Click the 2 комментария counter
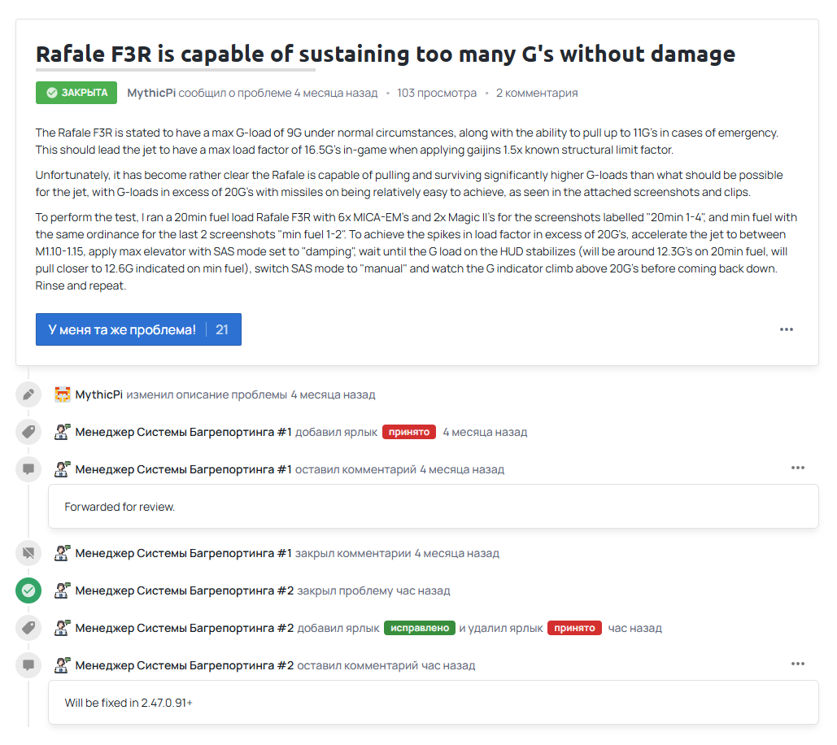 click(537, 93)
